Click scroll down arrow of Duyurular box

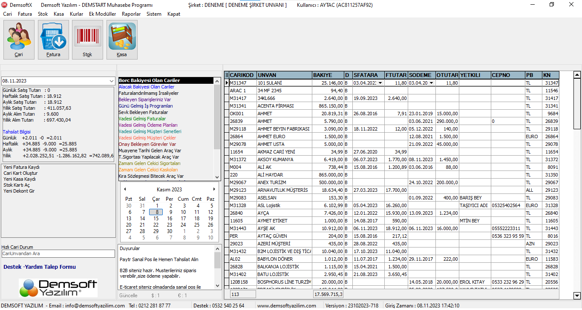(x=217, y=286)
